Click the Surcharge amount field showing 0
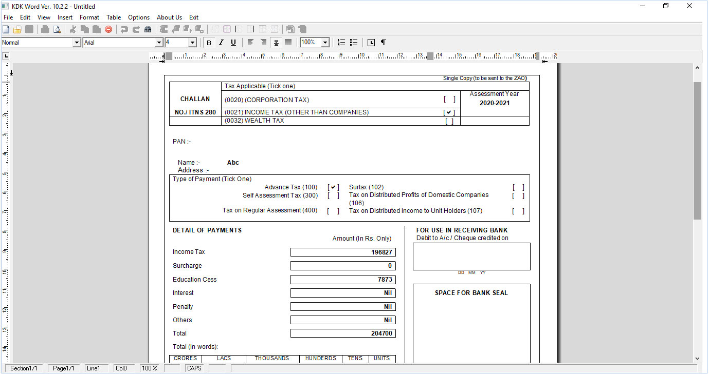Image resolution: width=709 pixels, height=374 pixels. [x=343, y=266]
